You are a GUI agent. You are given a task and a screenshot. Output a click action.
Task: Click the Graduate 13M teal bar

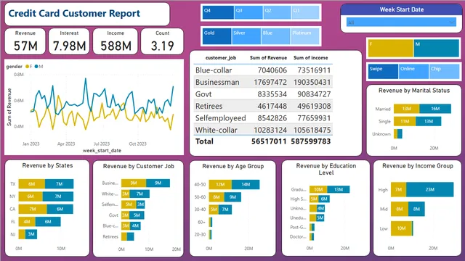tap(339, 189)
